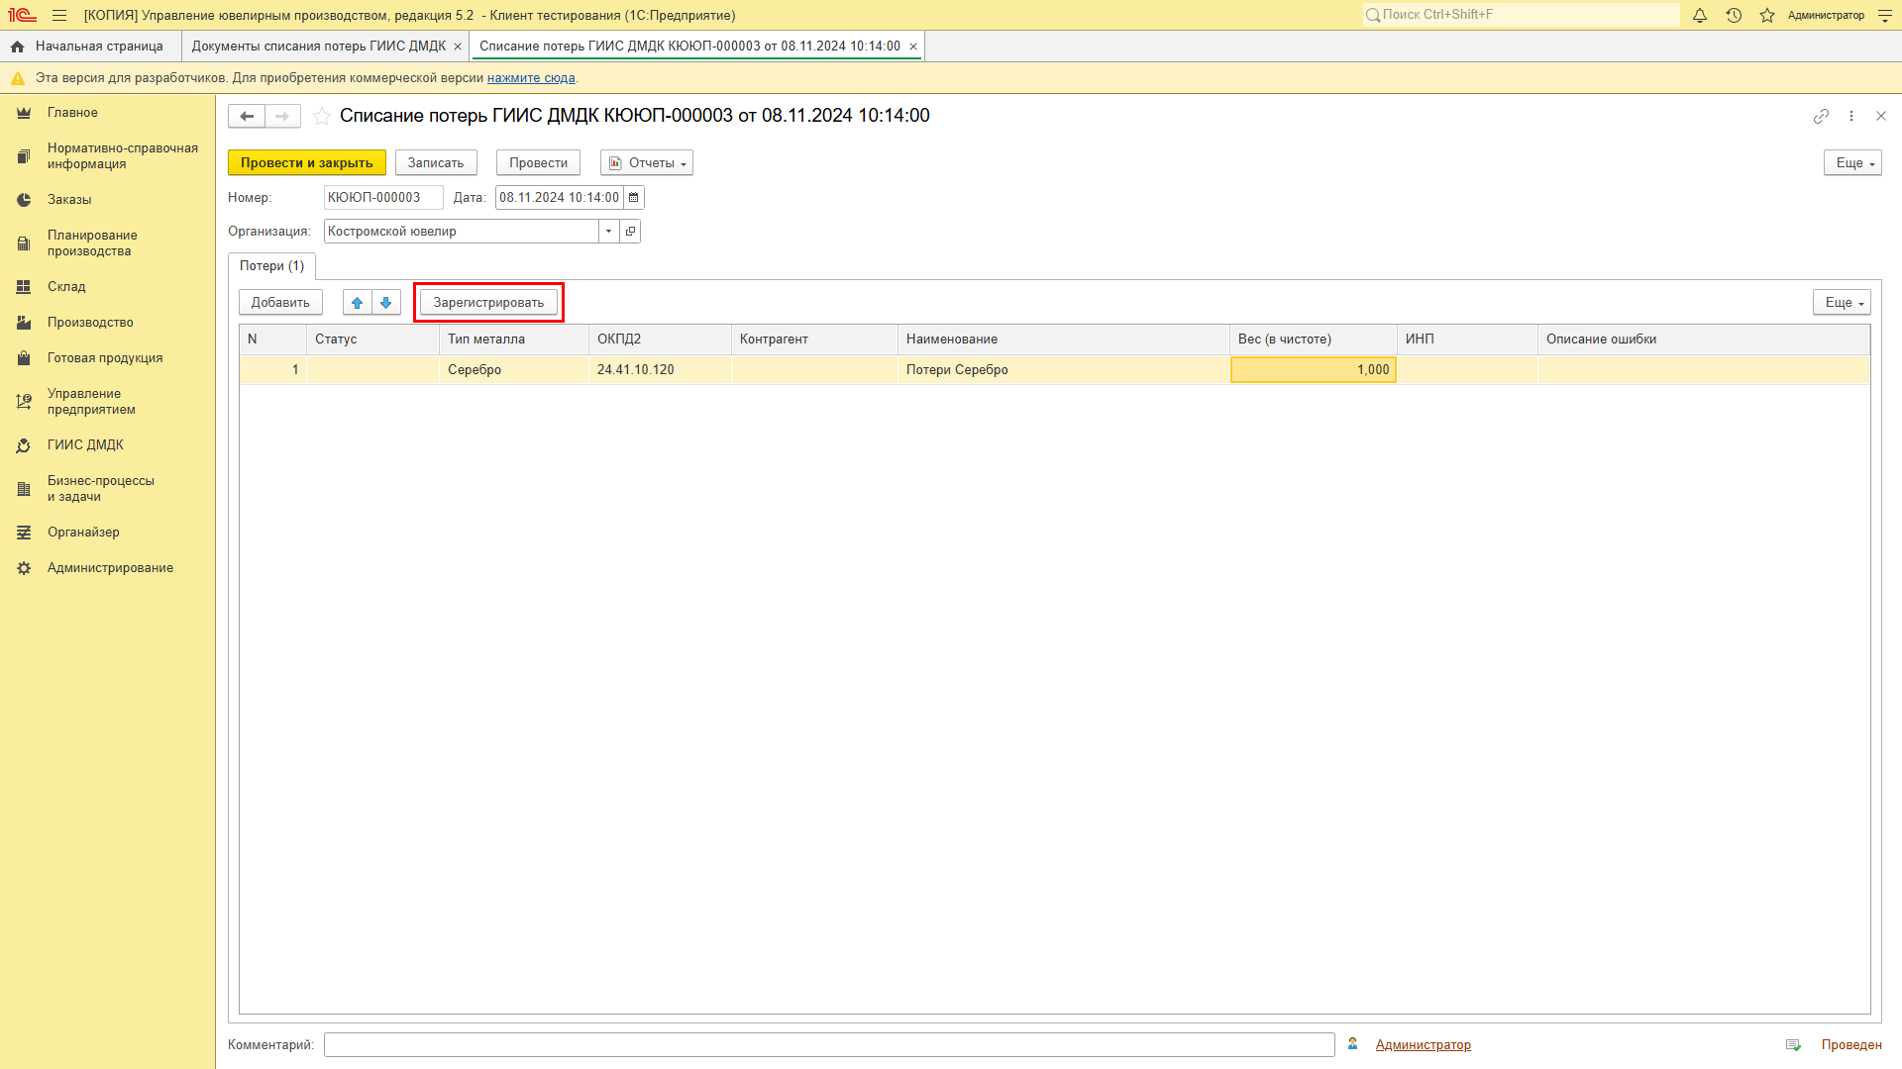1902x1069 pixels.
Task: Select Списание потерь КЮЮП-000003 tab
Action: coord(689,47)
